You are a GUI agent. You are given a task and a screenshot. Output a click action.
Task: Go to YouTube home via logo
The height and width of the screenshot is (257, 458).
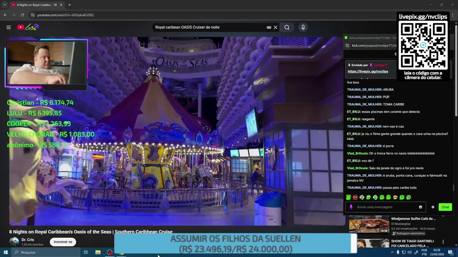pyautogui.click(x=28, y=27)
